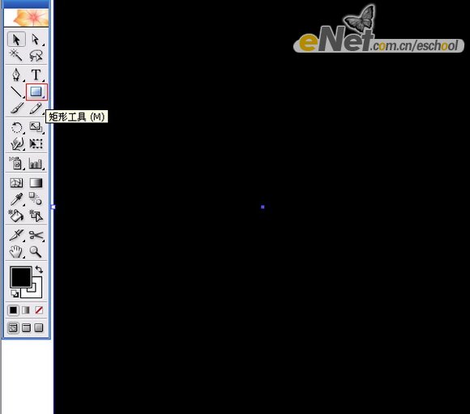
Task: Click the flower image at toolbox top
Action: 27,17
